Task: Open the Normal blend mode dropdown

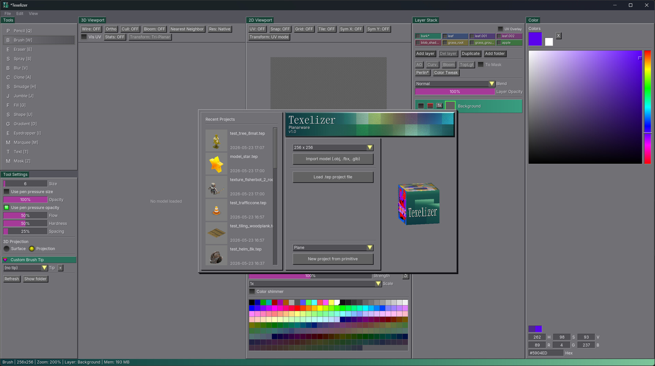Action: 455,84
